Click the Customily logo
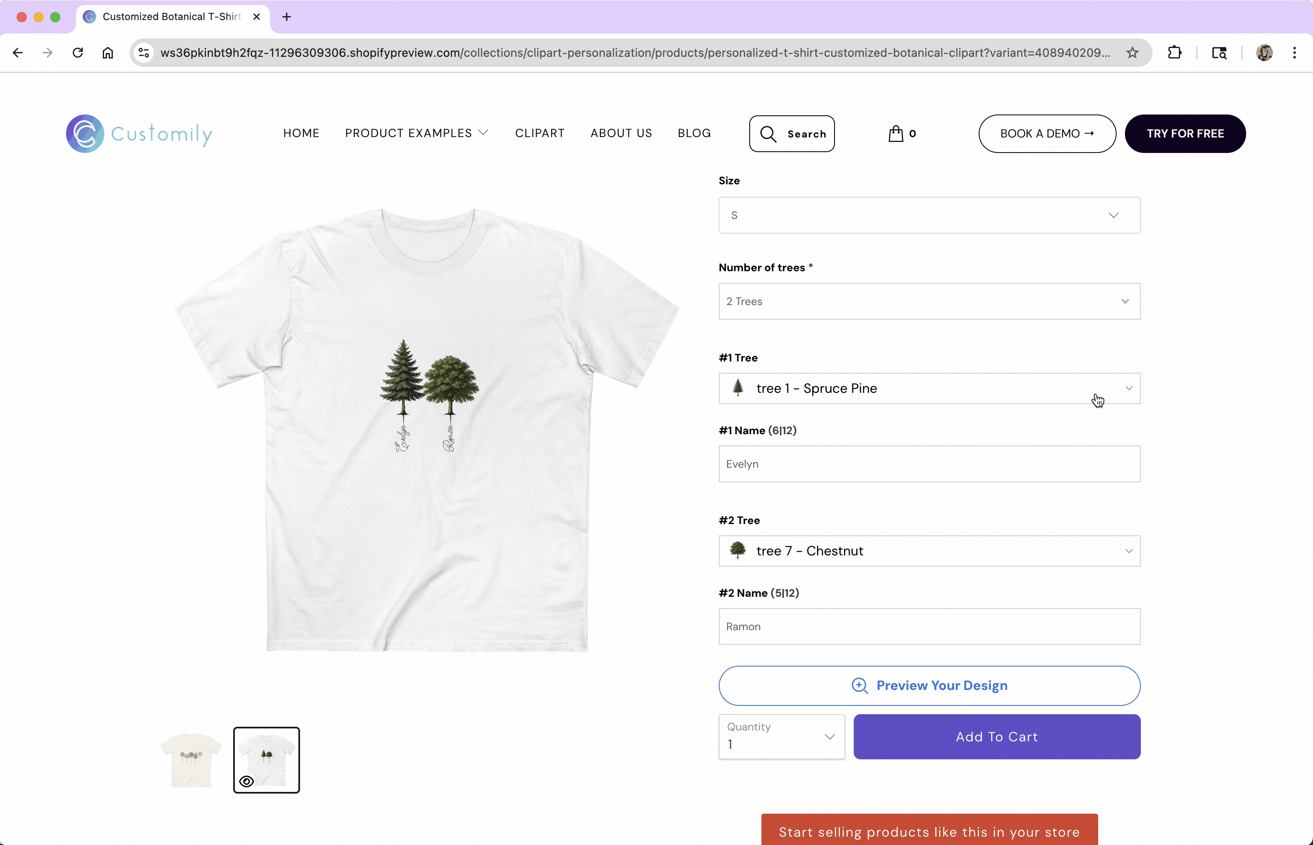 139,133
